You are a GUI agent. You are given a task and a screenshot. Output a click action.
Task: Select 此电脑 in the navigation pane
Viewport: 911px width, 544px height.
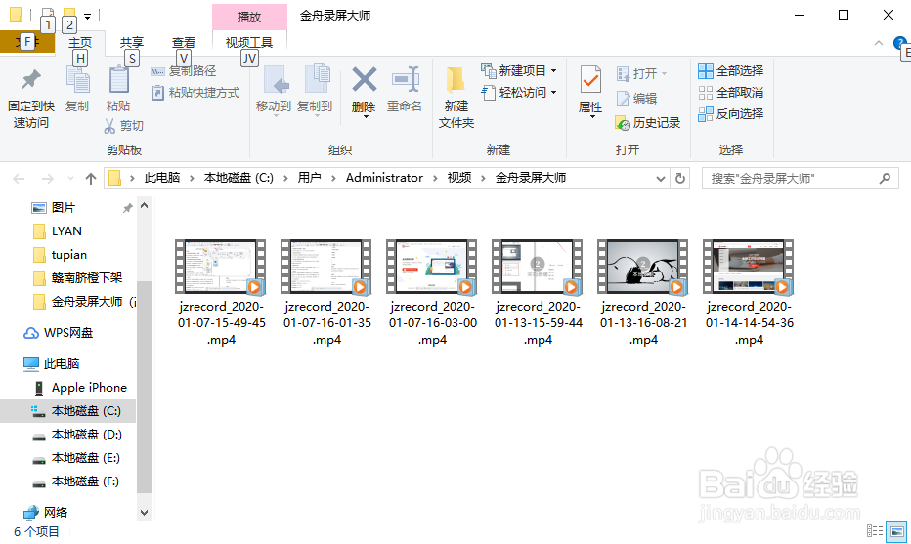point(61,364)
